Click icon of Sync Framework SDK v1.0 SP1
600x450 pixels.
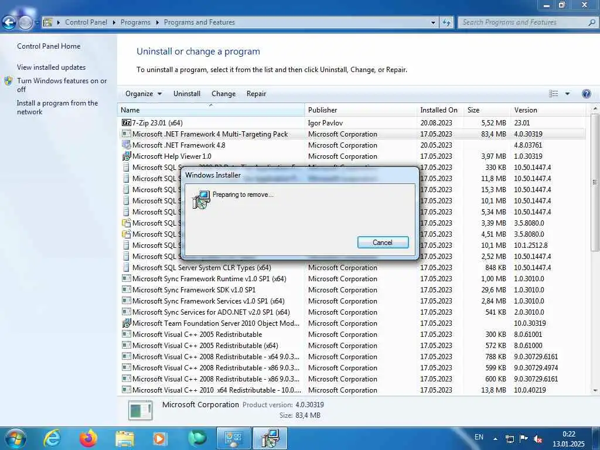pyautogui.click(x=127, y=289)
